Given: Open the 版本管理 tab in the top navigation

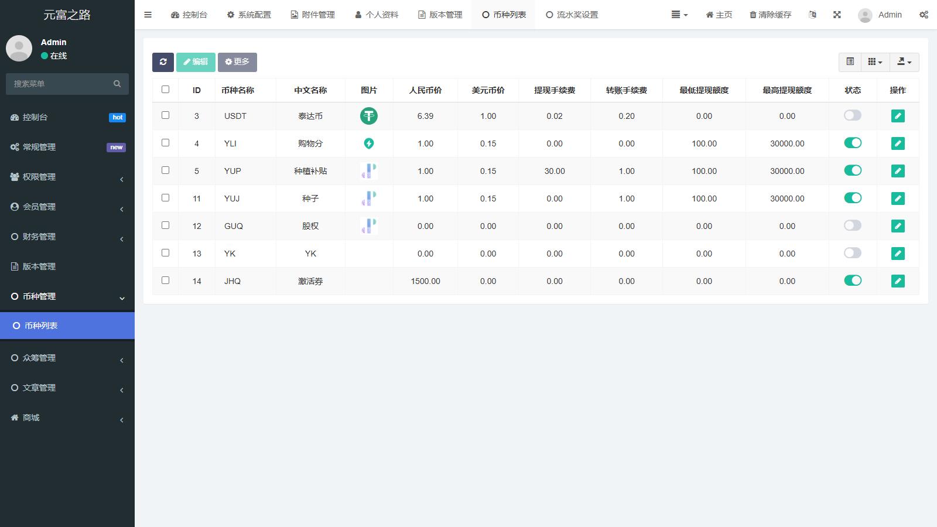Looking at the screenshot, I should (440, 15).
